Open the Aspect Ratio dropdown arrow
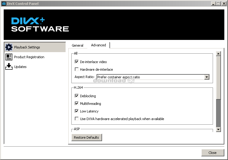The height and width of the screenshot is (160, 228). pyautogui.click(x=207, y=77)
